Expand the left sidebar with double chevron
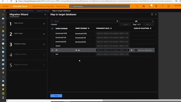Screen dimensions: 181x102 coord(4,11)
